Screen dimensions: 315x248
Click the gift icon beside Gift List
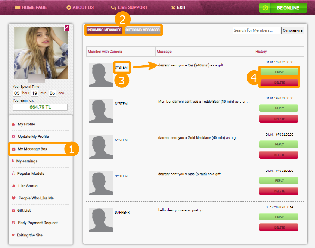pyautogui.click(x=13, y=211)
